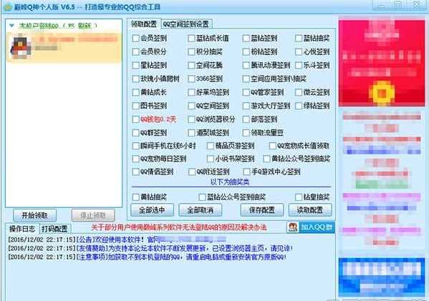Check the 粉钻签到 box

[x=246, y=51]
